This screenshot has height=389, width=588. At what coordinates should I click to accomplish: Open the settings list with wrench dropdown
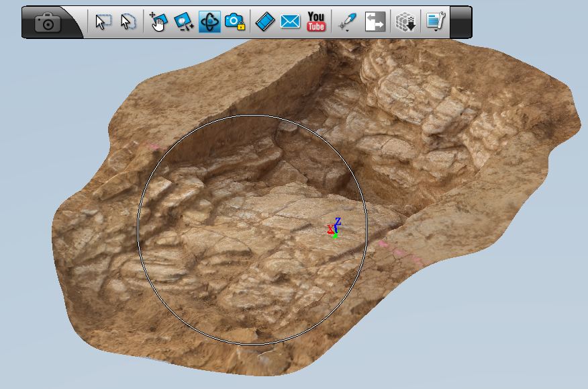436,22
